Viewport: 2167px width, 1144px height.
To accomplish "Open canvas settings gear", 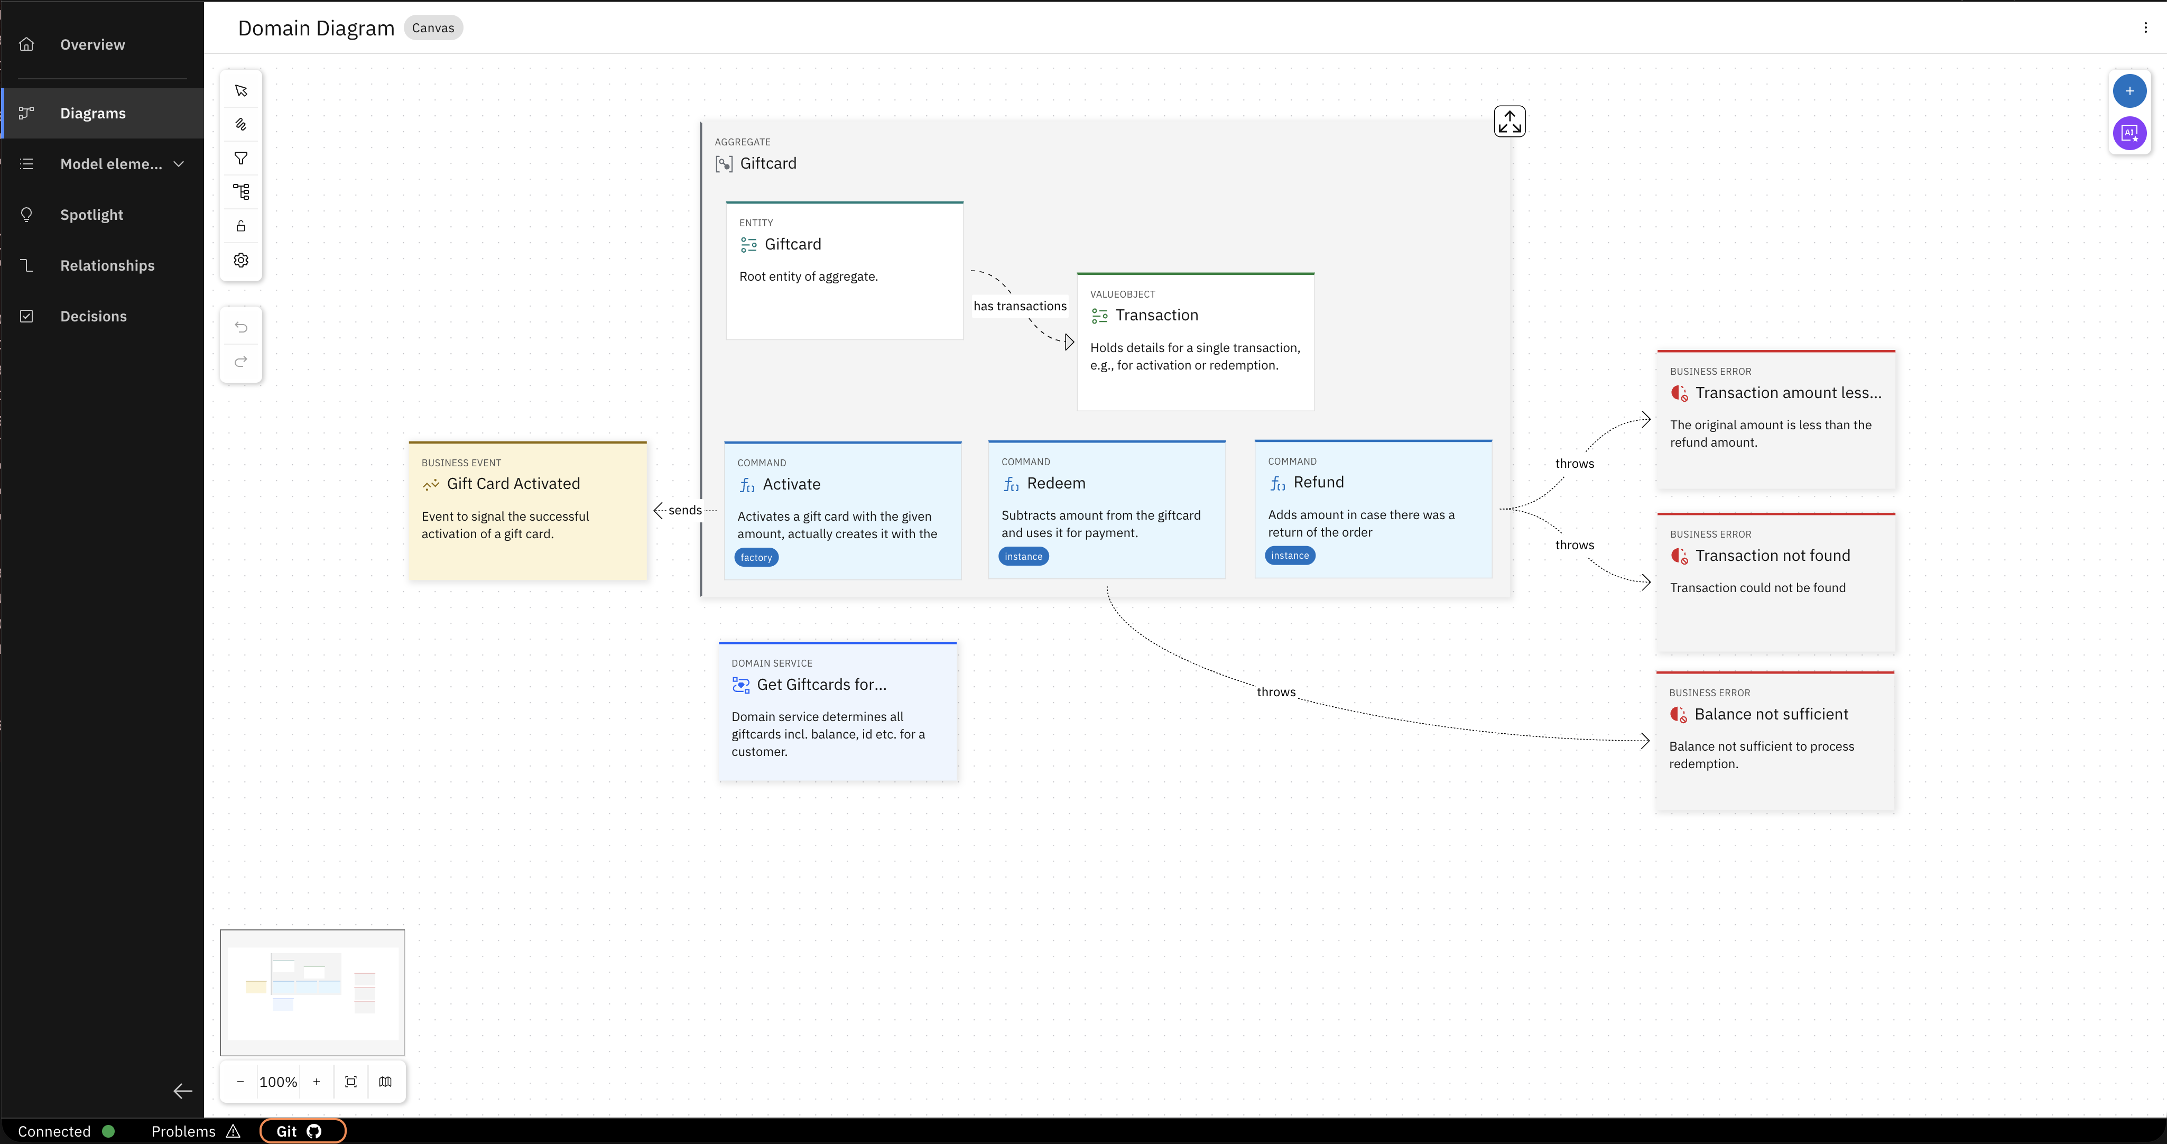I will point(242,260).
